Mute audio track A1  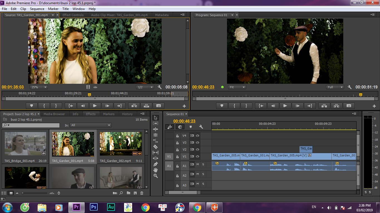(198, 164)
